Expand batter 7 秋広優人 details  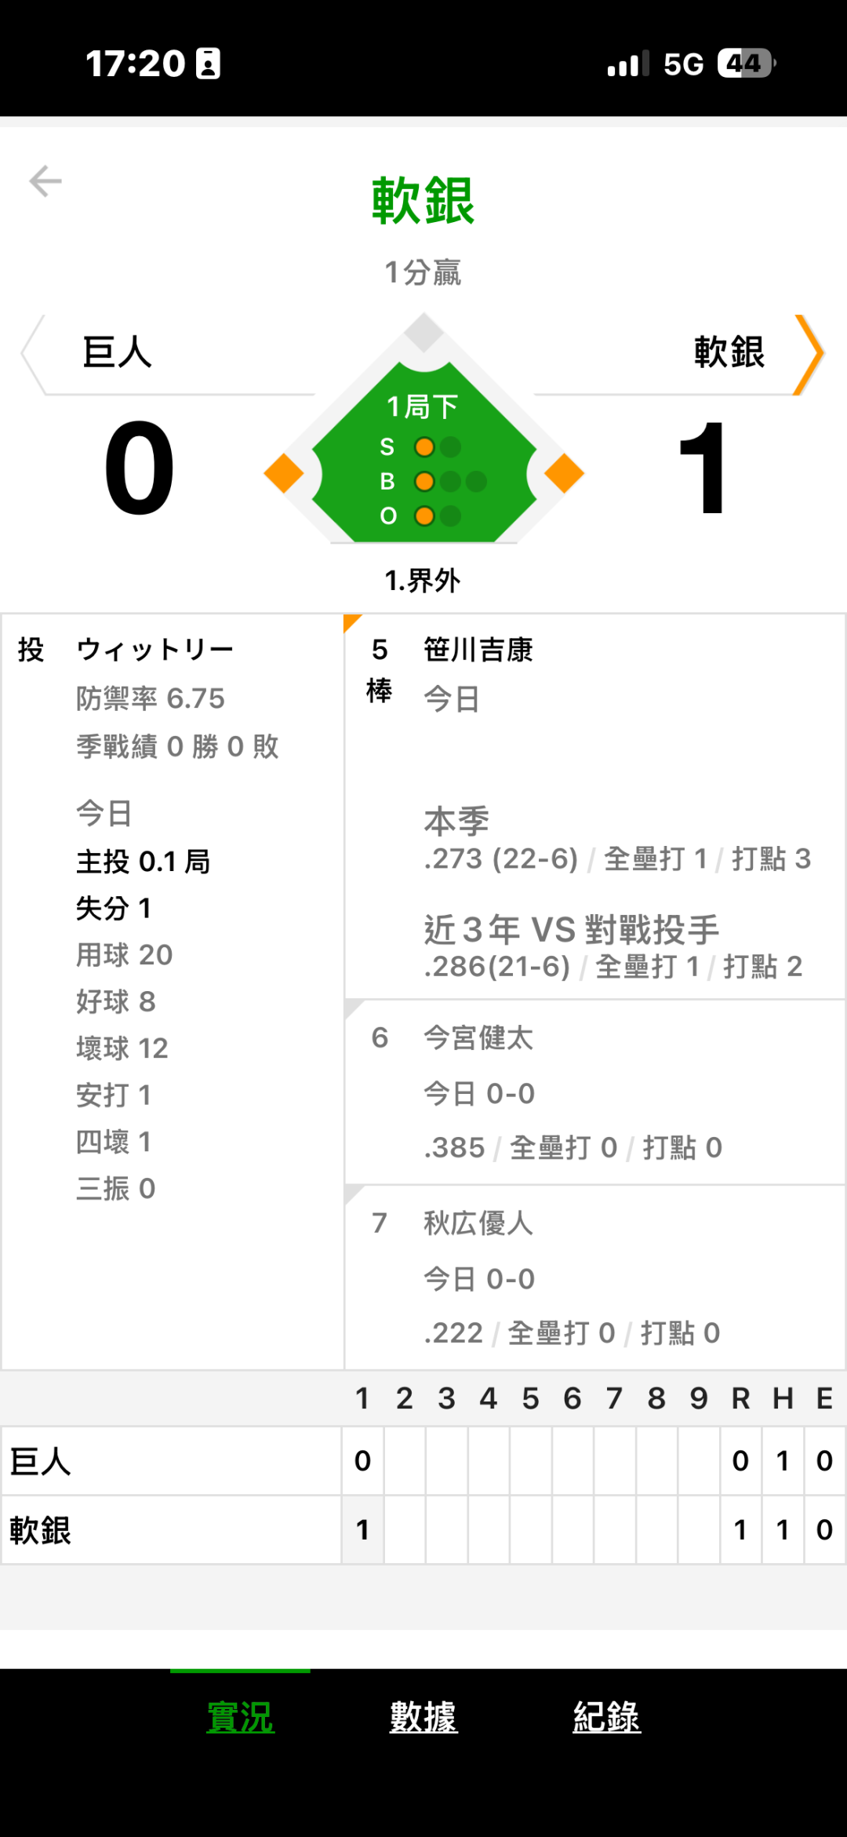click(x=594, y=1278)
